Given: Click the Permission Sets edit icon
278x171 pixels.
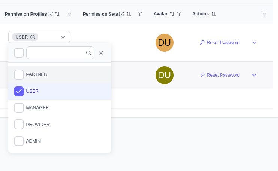Looking at the screenshot, I should 121,14.
